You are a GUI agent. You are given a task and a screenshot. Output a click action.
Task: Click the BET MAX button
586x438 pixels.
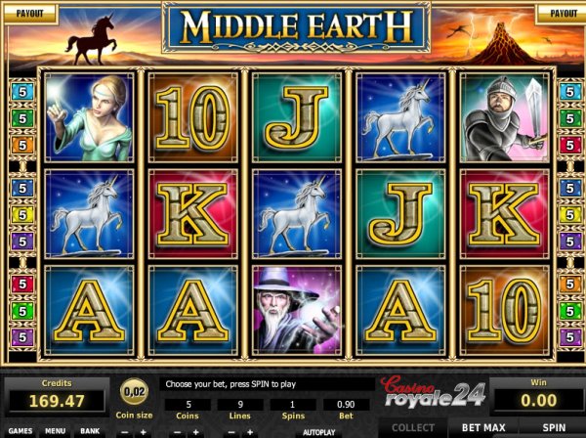(x=483, y=427)
